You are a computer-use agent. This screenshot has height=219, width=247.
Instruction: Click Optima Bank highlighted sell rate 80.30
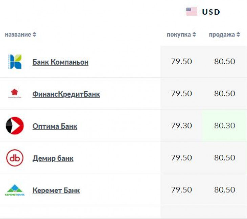(224, 126)
